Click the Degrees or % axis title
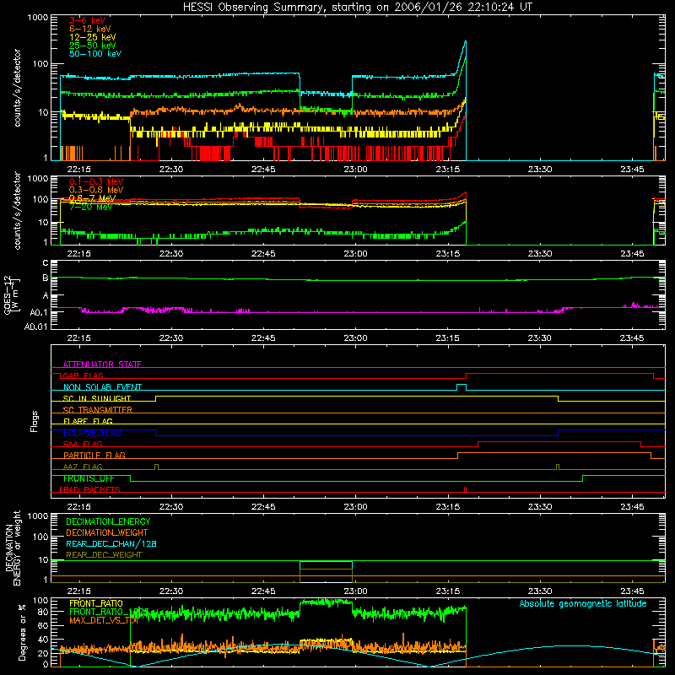The height and width of the screenshot is (675, 675). [22, 632]
